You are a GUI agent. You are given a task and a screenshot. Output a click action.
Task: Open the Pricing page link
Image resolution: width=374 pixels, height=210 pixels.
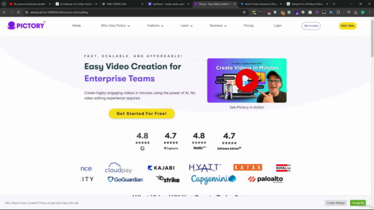[248, 26]
